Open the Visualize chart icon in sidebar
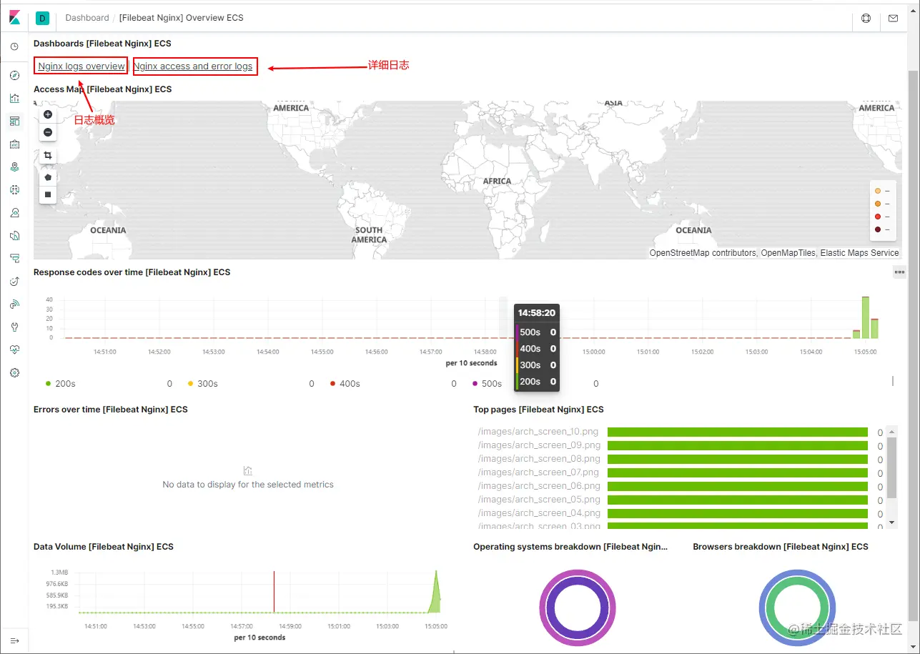Image resolution: width=920 pixels, height=654 pixels. 14,98
